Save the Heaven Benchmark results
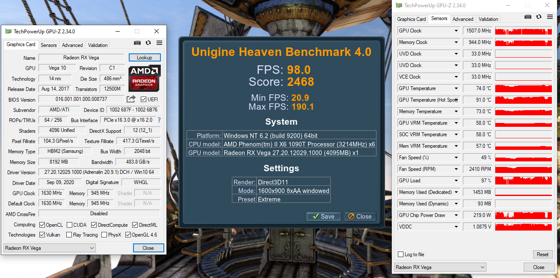 323,217
